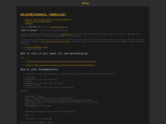Click heading 'How to join fundamentally'

click(39, 70)
